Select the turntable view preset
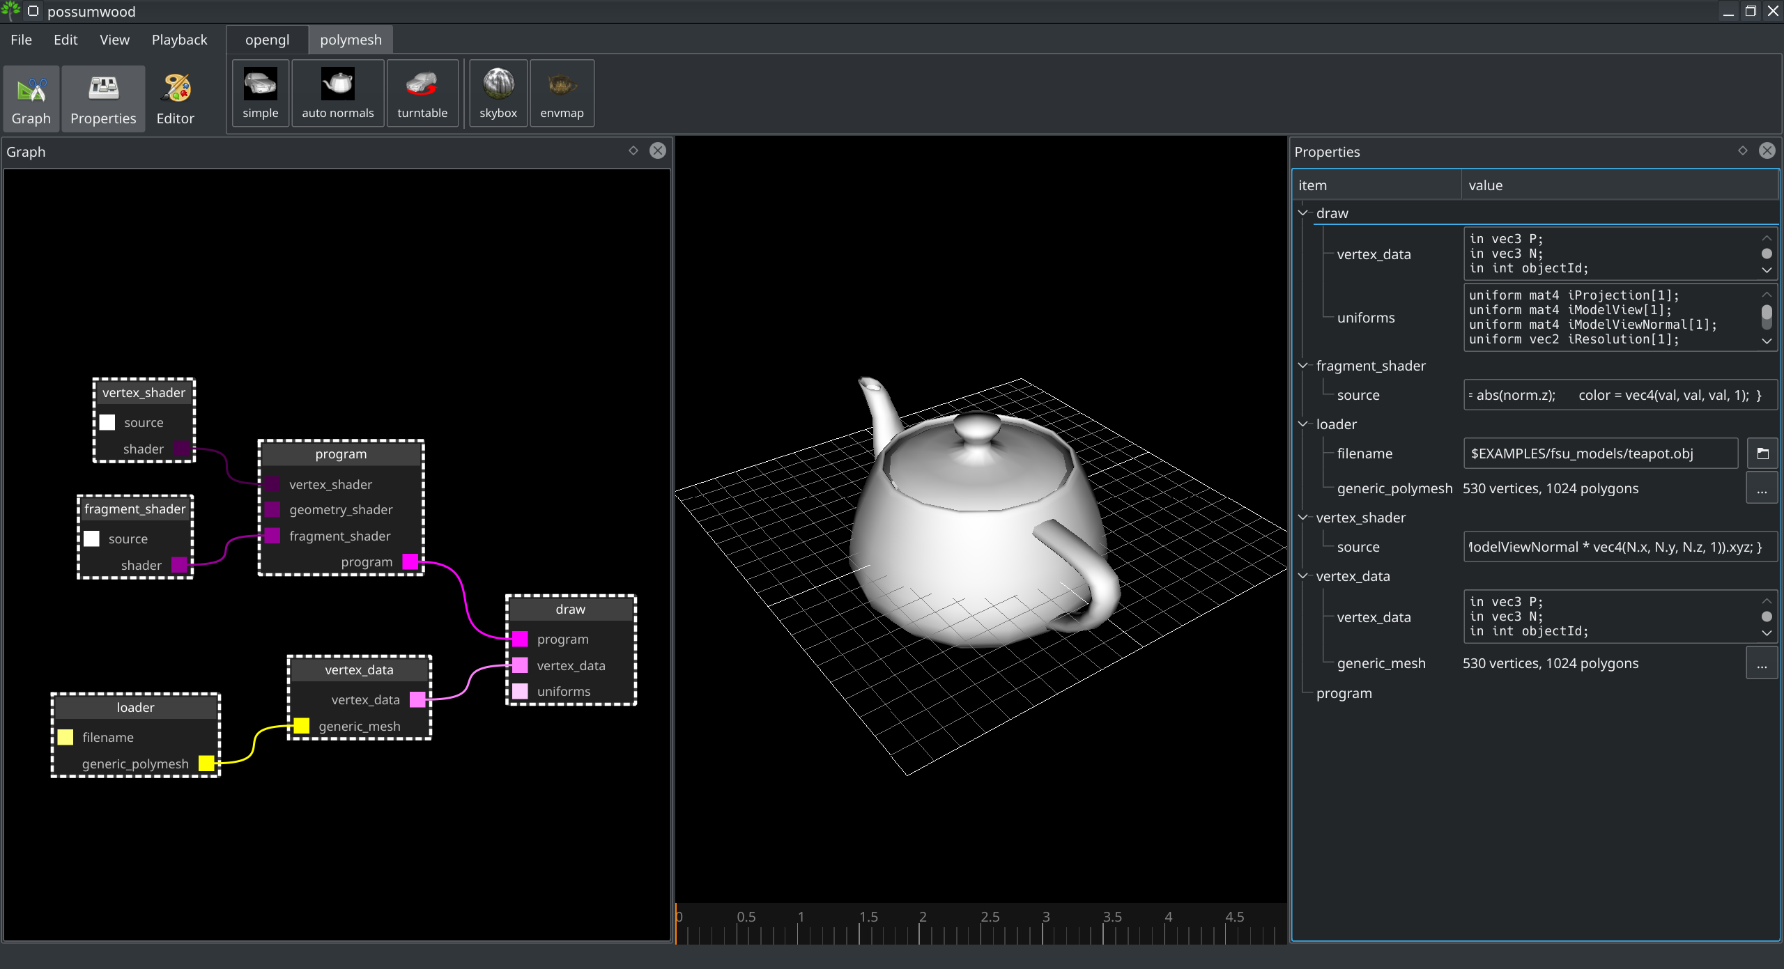The width and height of the screenshot is (1784, 969). coord(422,95)
